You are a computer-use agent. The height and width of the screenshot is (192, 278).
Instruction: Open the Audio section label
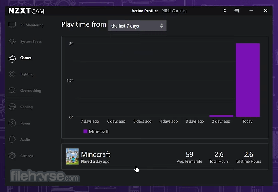tap(25, 139)
